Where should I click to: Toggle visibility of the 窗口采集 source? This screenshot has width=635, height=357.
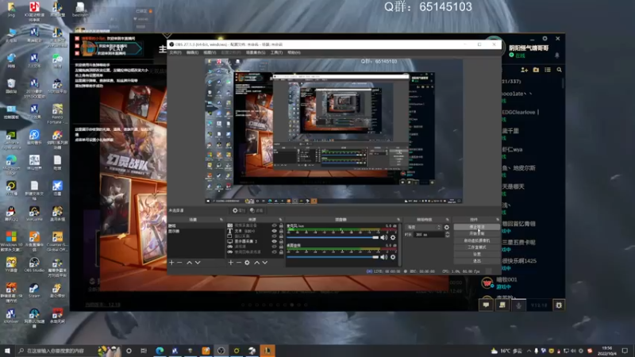point(274,236)
